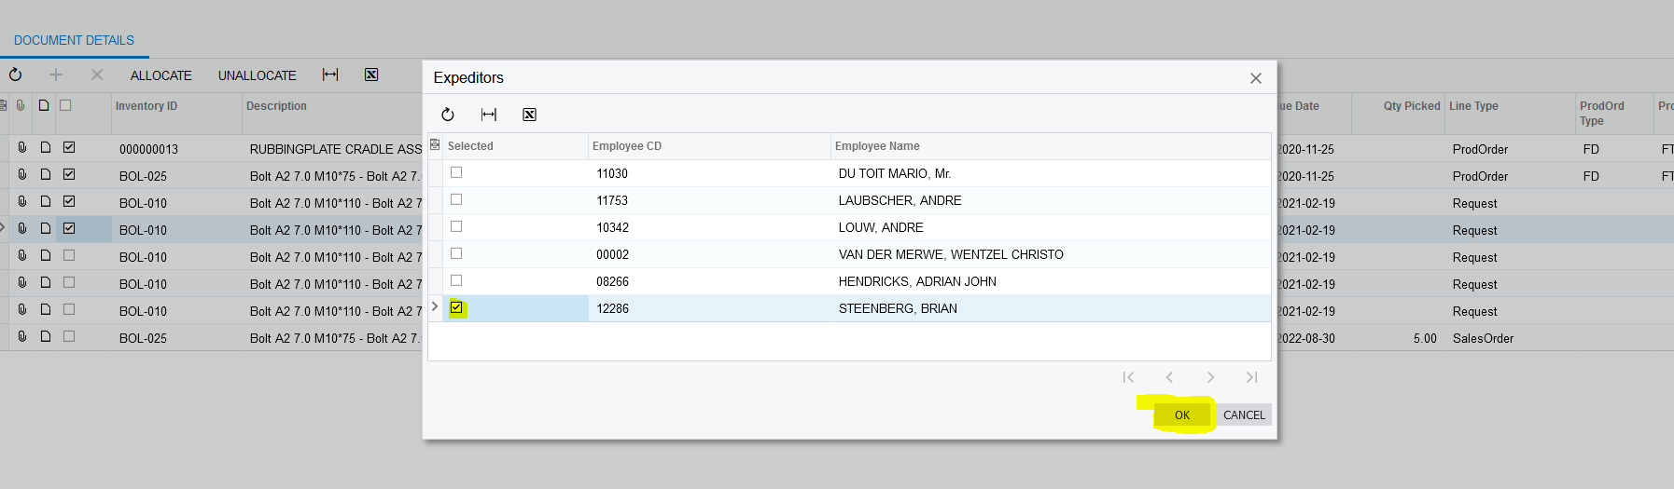Uncheck the STEENBERG, BRIAN selected checkbox
1674x489 pixels.
point(456,307)
